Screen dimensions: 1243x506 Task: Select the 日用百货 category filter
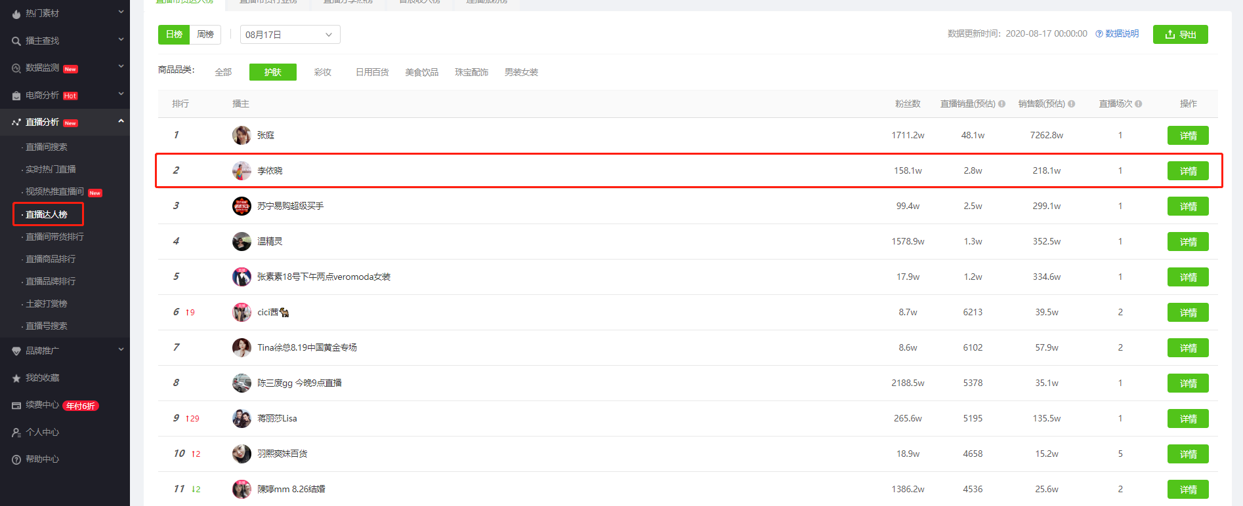pyautogui.click(x=372, y=72)
